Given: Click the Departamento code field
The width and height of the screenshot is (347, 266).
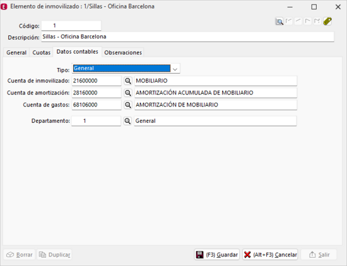Looking at the screenshot, I should point(96,121).
